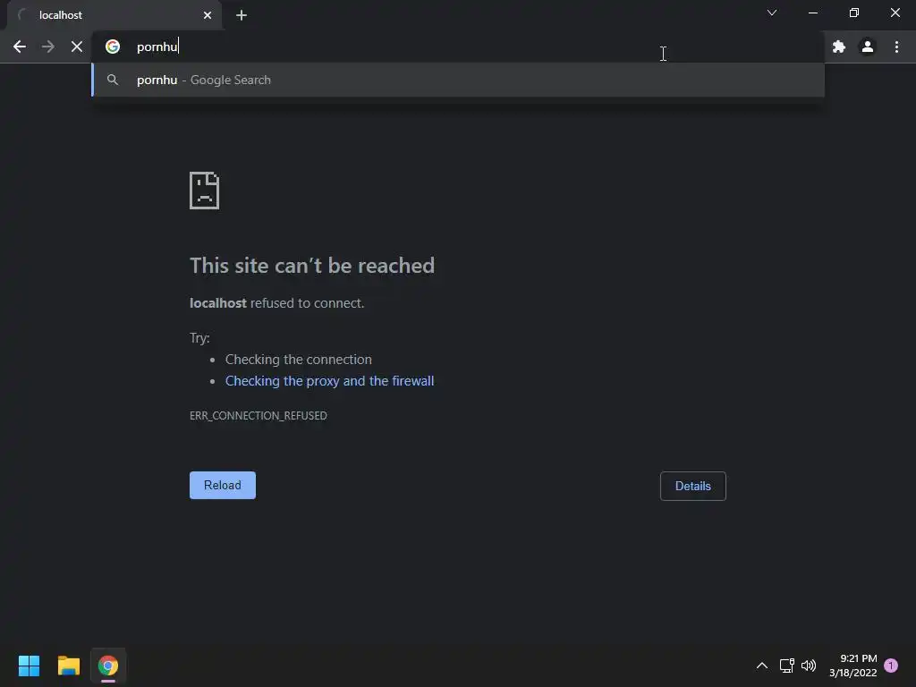Click the ERR_CONNECTION_REFUSED error code text
This screenshot has height=687, width=916.
pyautogui.click(x=259, y=415)
